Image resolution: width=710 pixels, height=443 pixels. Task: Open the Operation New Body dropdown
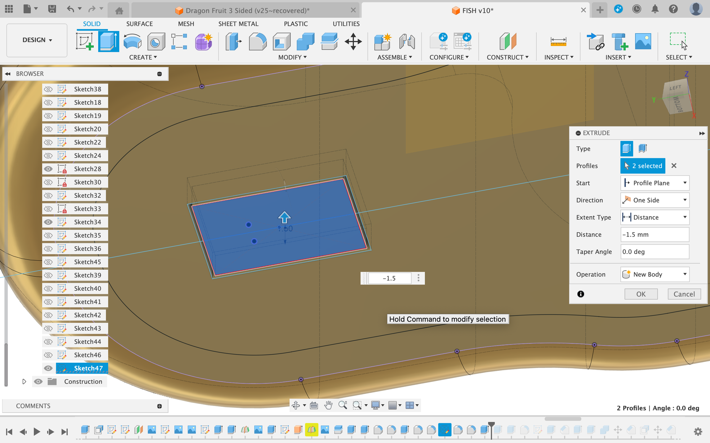click(x=655, y=274)
